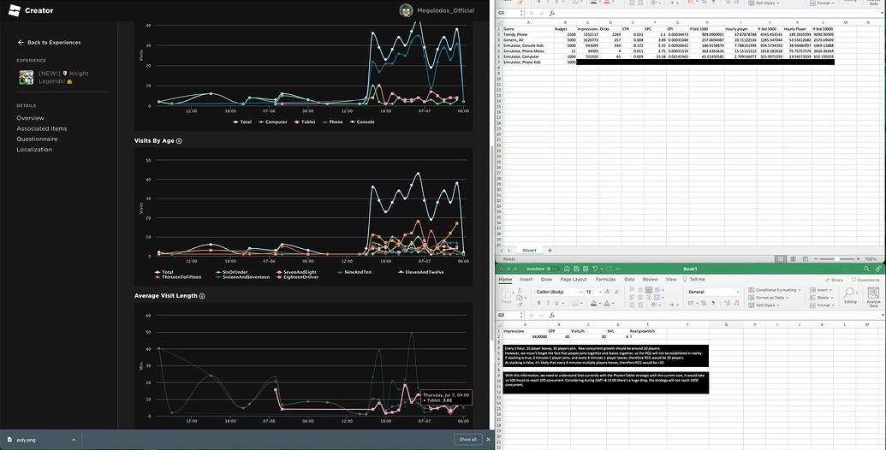
Task: Click the percent style icon
Action: click(704, 303)
